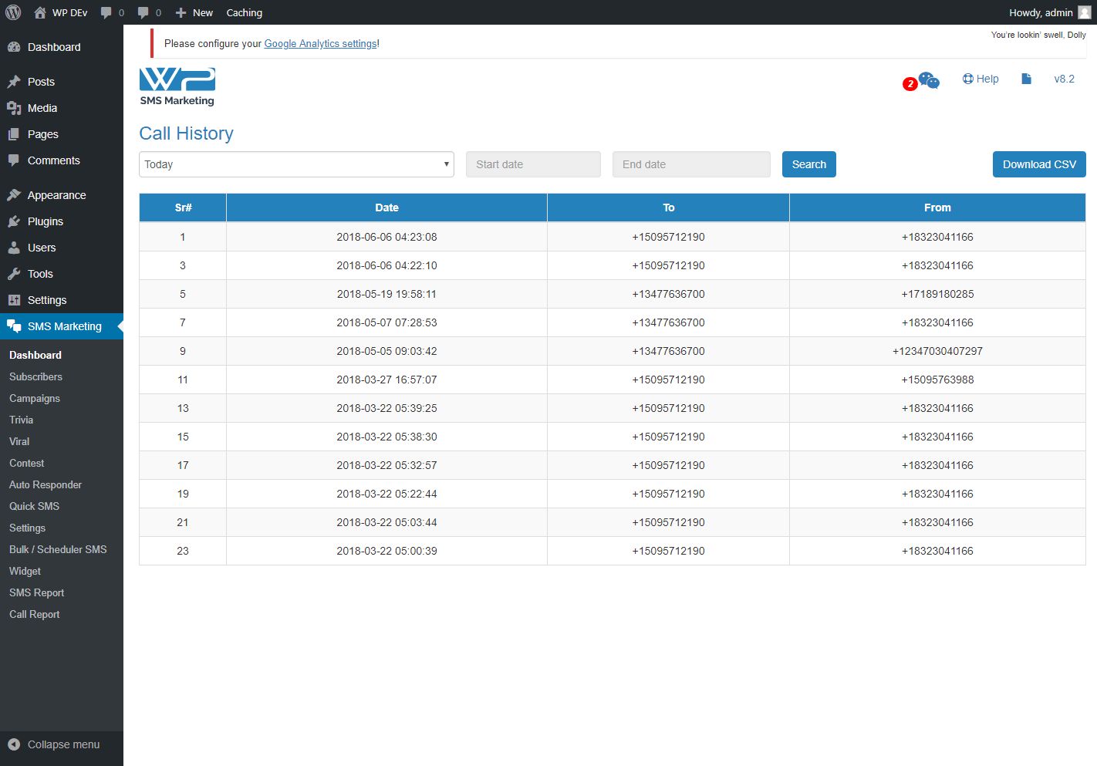Open the Viral submenu item
1097x766 pixels.
pos(19,441)
